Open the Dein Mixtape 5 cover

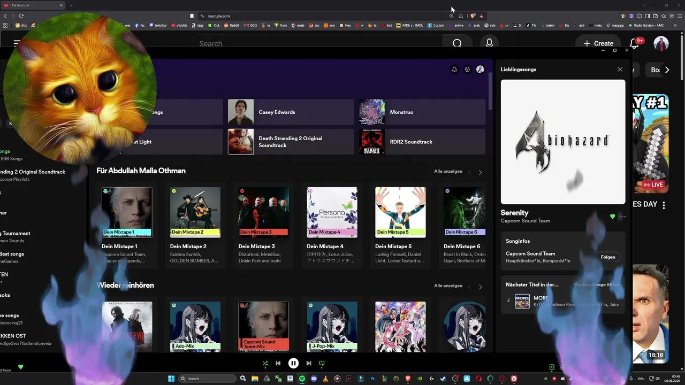(x=401, y=212)
